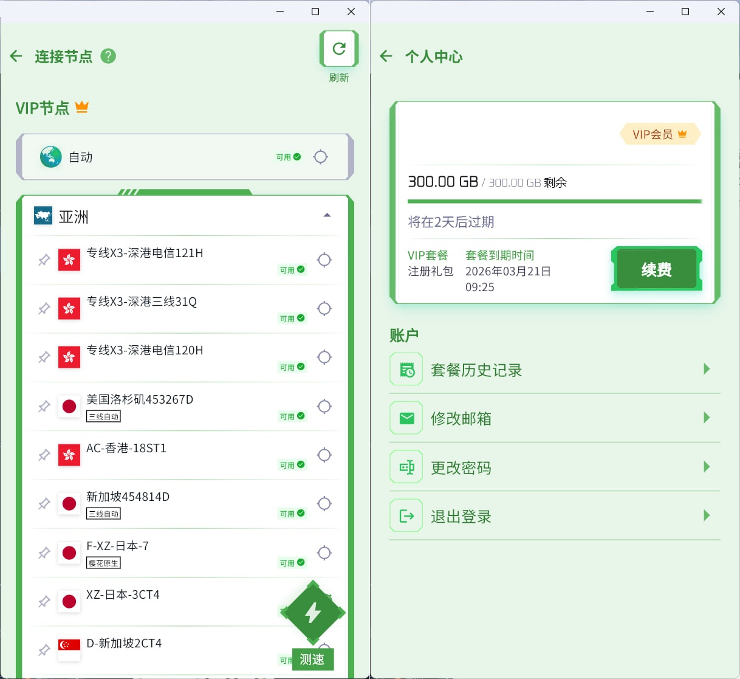Screen dimensions: 740x679
Task: Open the 更改密码 menu entry
Action: (461, 467)
